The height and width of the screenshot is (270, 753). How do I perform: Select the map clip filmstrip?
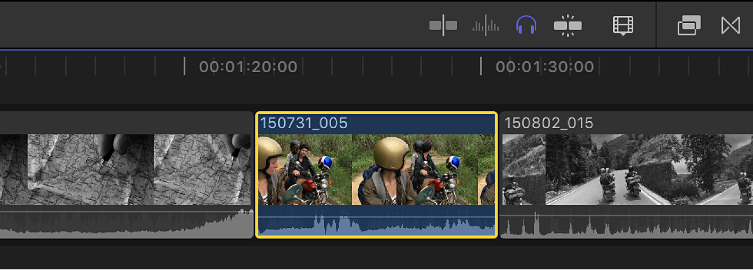[x=127, y=170]
